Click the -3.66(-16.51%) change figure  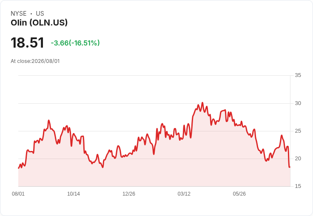[75, 43]
